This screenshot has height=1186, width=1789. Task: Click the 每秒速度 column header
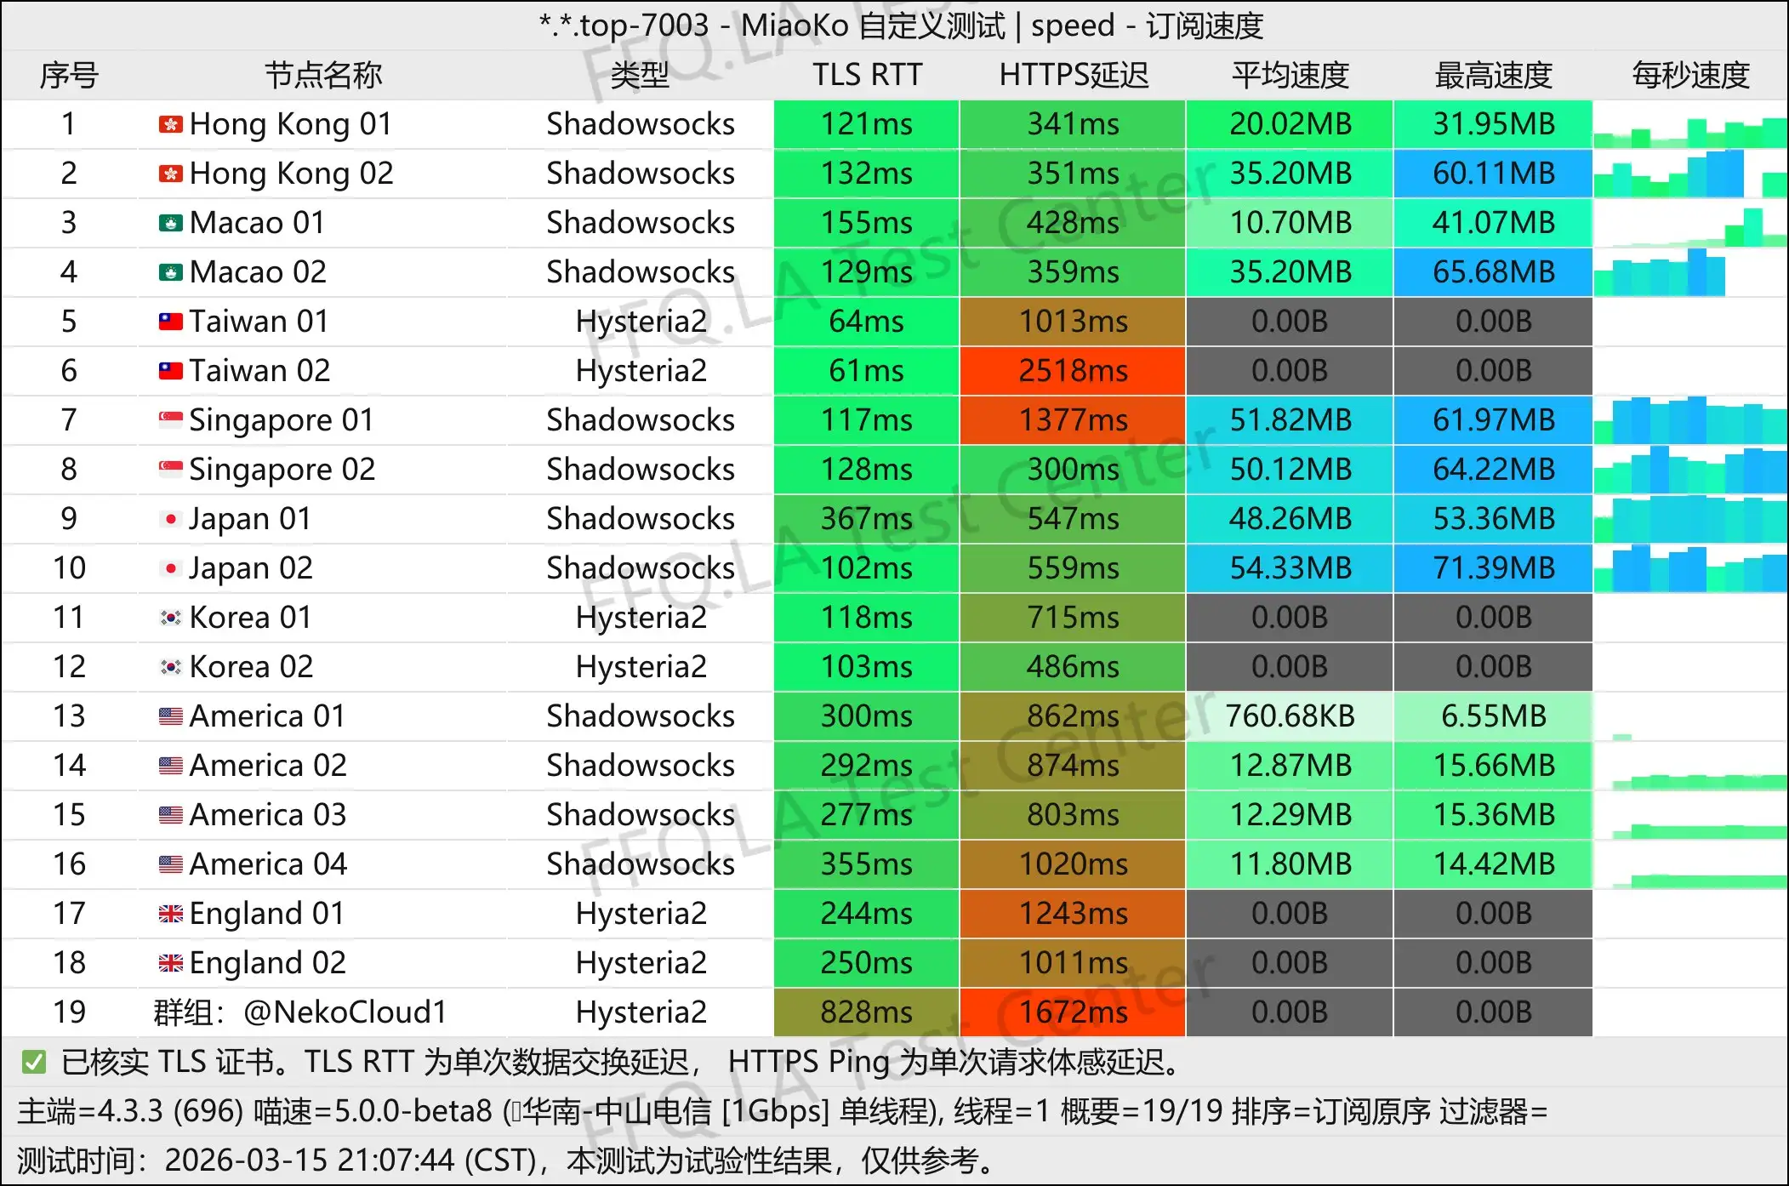tap(1689, 75)
